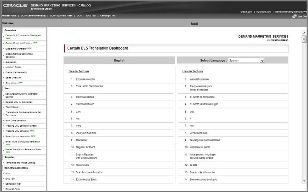Screen dimensions: 308x192
Task: Click the Oracle logo in the header
Action: click(x=15, y=6)
